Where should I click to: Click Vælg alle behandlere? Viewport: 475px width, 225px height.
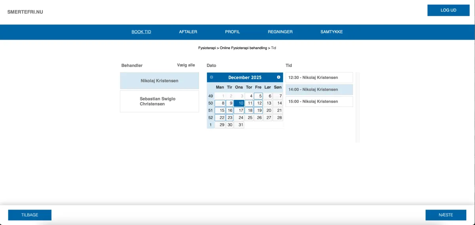point(186,65)
